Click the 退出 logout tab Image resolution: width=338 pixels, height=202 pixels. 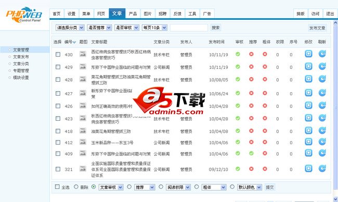tap(330, 14)
